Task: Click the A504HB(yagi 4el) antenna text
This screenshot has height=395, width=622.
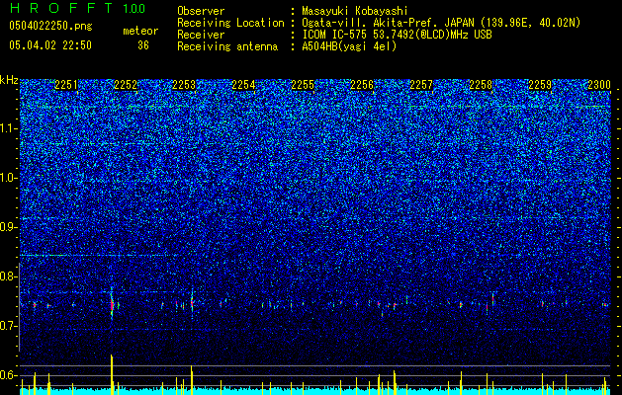Action: point(349,46)
